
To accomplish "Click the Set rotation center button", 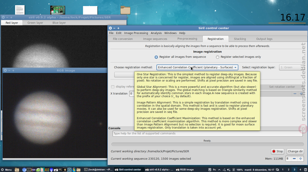I will 282,87.
